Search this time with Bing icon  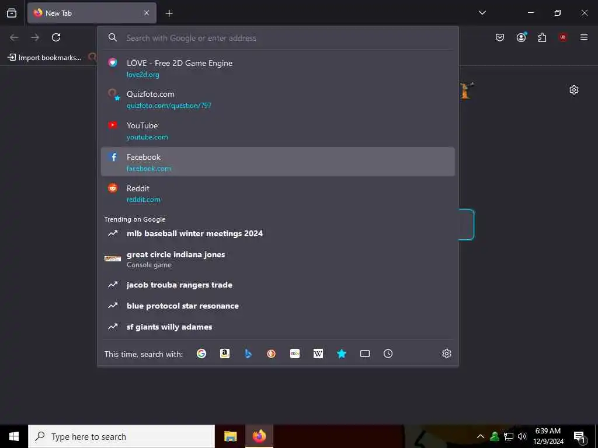coord(248,353)
